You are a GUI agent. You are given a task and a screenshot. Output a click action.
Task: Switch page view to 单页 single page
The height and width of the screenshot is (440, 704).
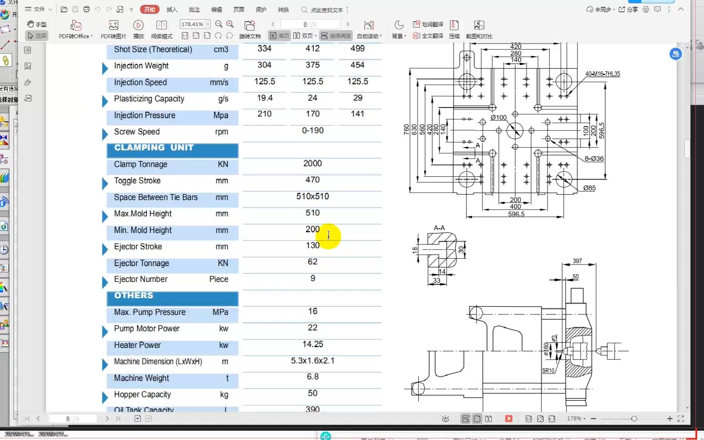point(279,36)
